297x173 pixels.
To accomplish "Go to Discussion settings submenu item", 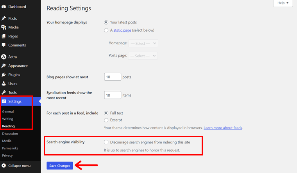I will pos(10,134).
